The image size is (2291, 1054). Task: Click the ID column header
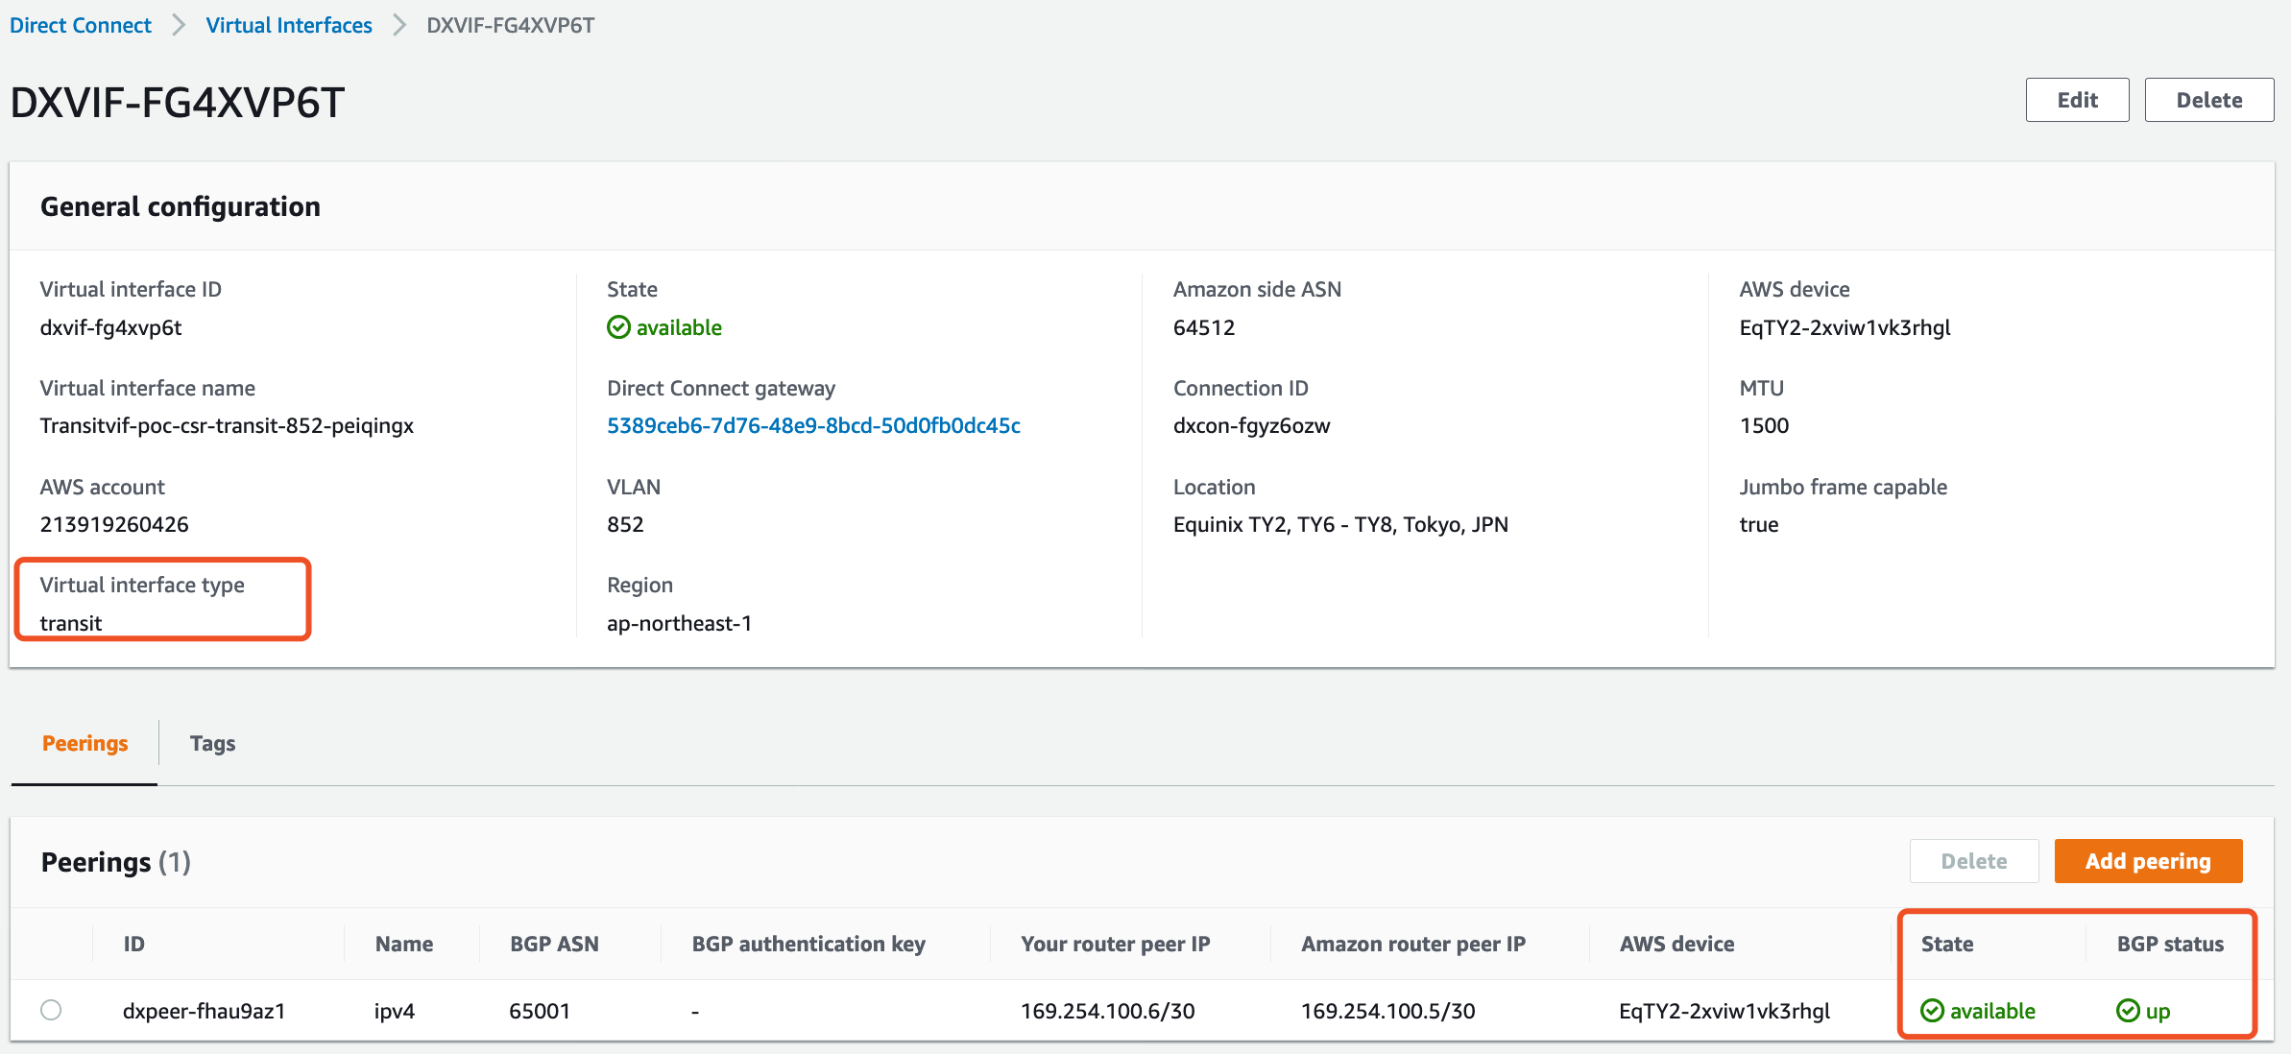click(134, 944)
